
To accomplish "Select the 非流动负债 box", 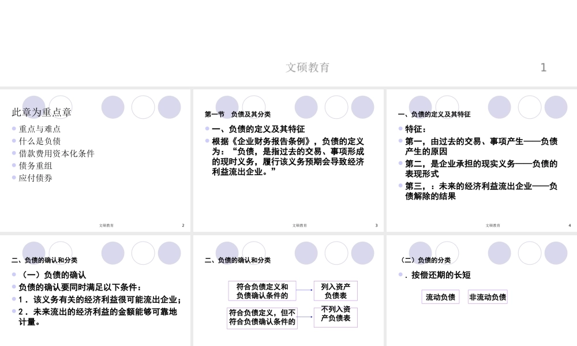I will click(487, 296).
